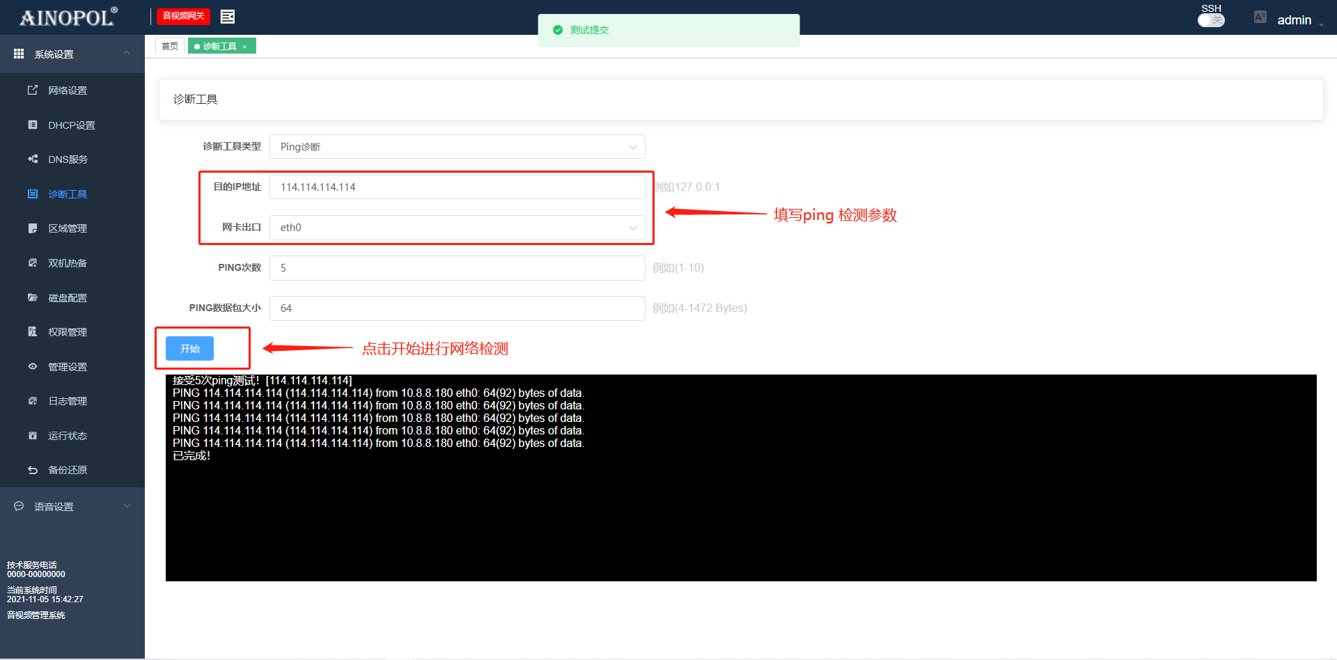Image resolution: width=1337 pixels, height=660 pixels.
Task: Select the disk configuration folder icon
Action: click(x=33, y=298)
